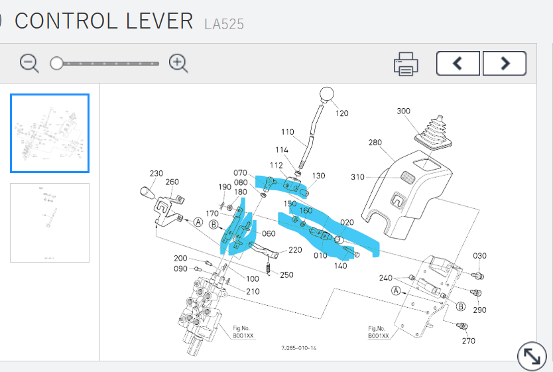Click the zoom out magnifier icon
Viewport: 553px width, 372px height.
[29, 63]
